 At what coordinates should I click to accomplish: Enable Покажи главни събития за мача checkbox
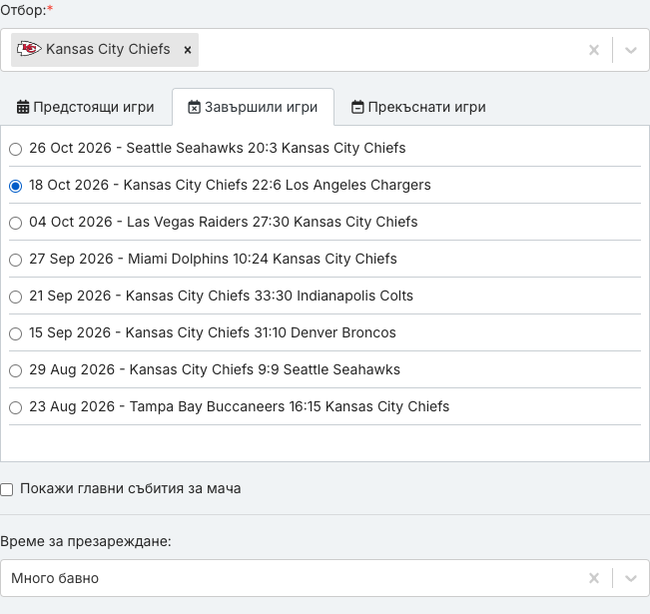tap(7, 489)
